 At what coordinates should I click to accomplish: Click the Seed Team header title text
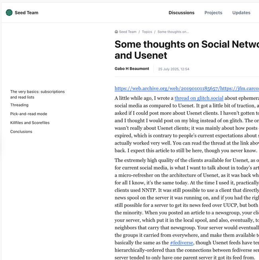coord(27,13)
